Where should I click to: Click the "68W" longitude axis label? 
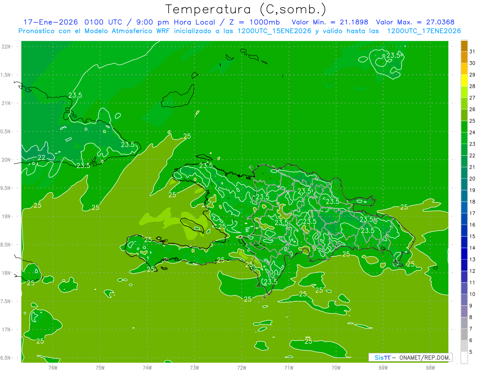430,367
